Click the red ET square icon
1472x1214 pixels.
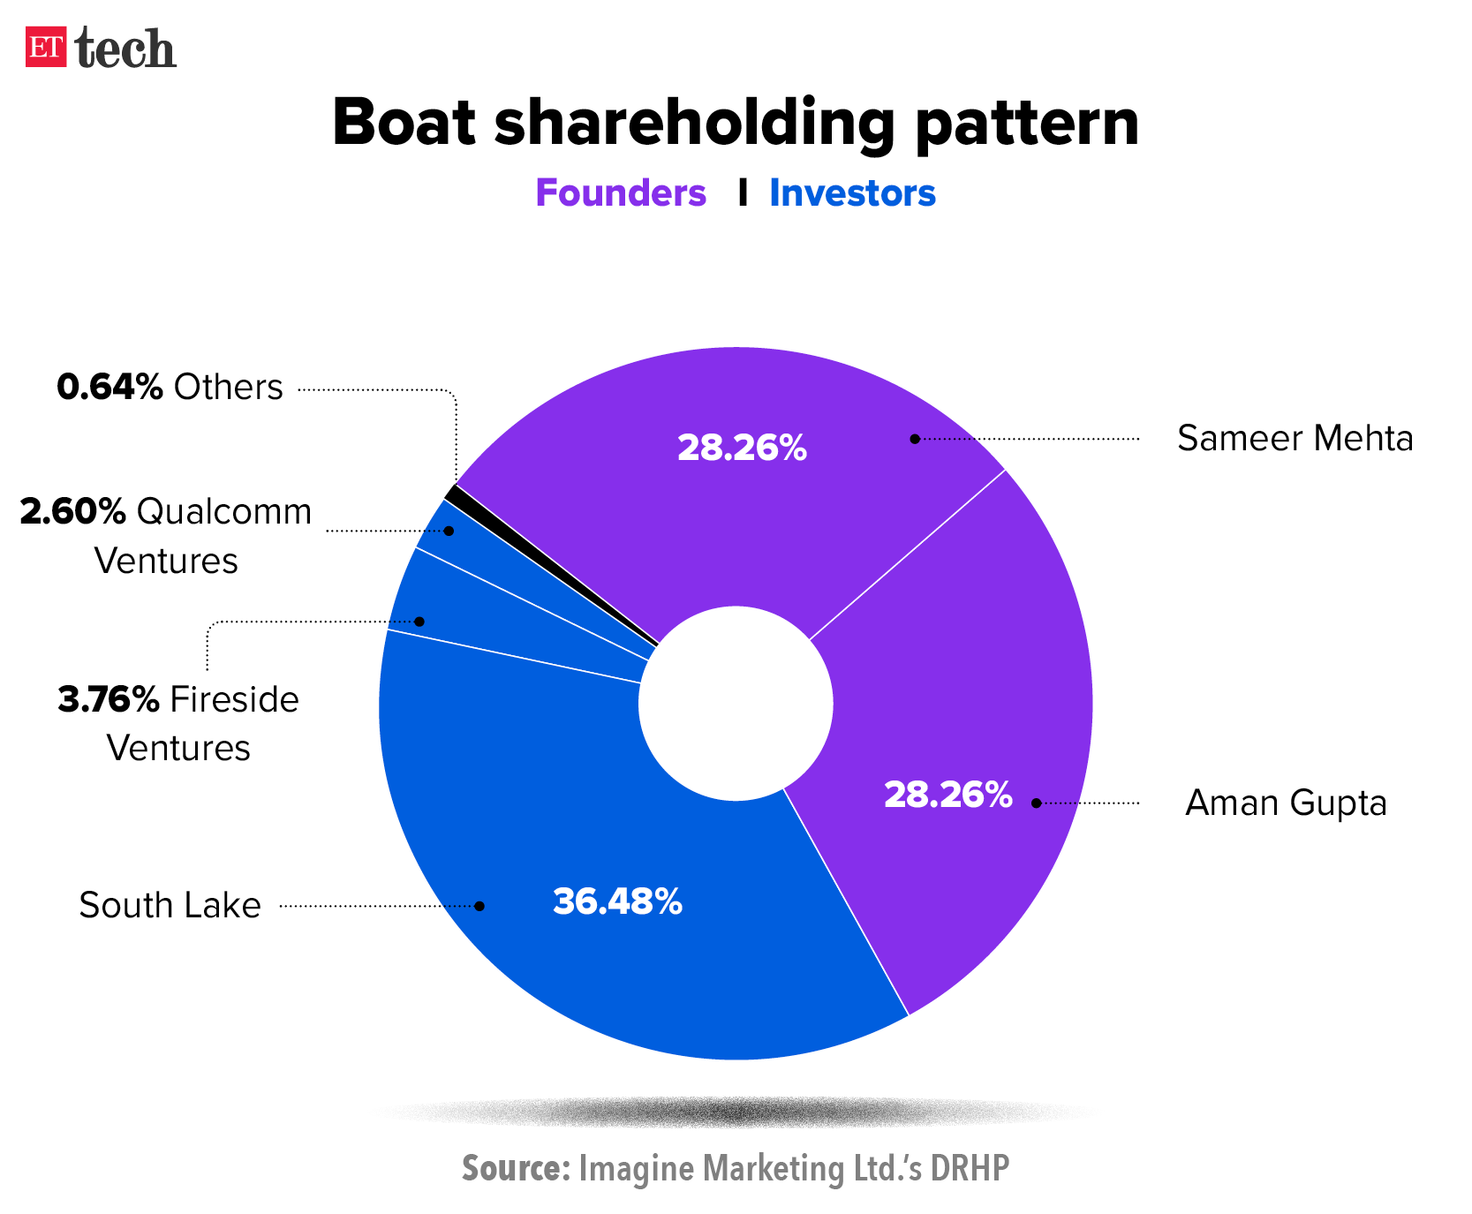click(x=45, y=48)
